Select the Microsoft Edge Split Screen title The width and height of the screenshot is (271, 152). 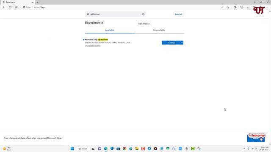pyautogui.click(x=97, y=40)
